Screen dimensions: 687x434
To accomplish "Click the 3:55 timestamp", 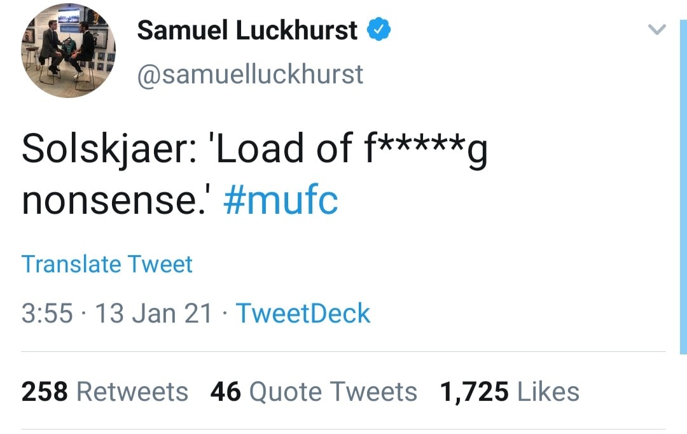I will (x=47, y=313).
